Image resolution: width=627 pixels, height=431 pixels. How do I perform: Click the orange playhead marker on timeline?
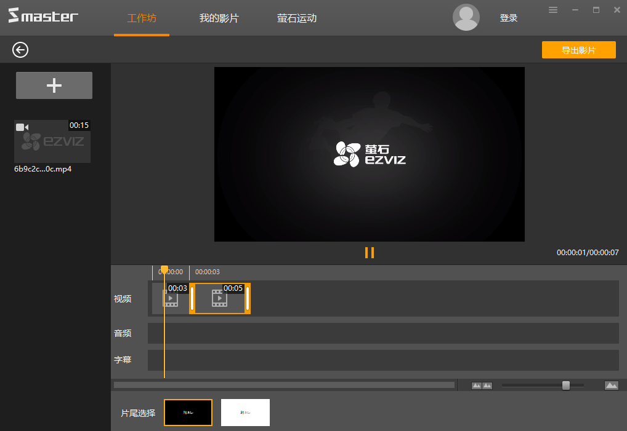coord(164,270)
